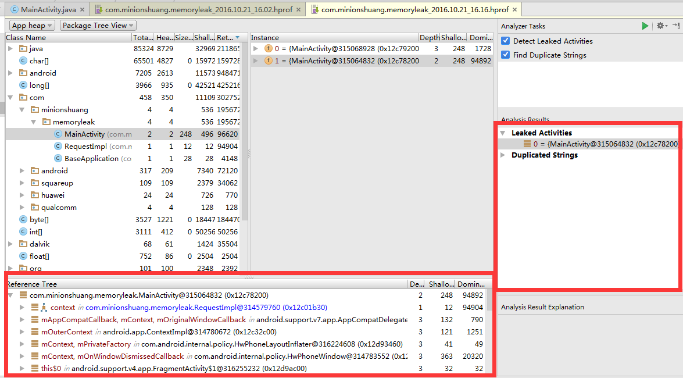Select the 16.16.hprof tab

414,9
